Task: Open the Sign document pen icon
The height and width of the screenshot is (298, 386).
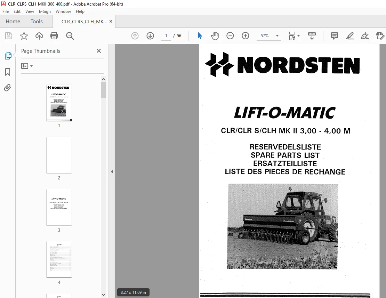Action: click(x=365, y=36)
